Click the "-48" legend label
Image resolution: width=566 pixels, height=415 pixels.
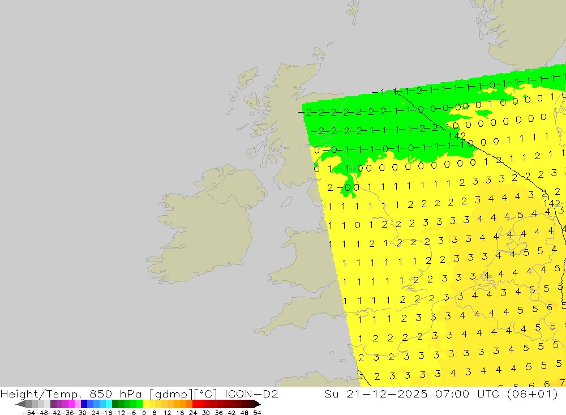point(41,413)
